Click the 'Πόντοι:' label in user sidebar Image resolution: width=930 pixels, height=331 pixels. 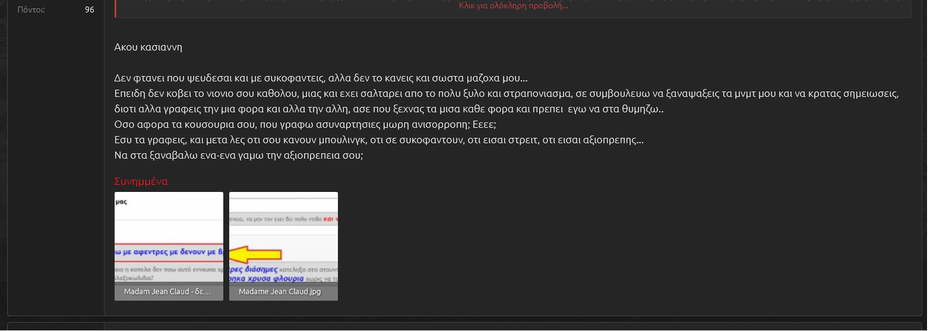click(x=31, y=10)
